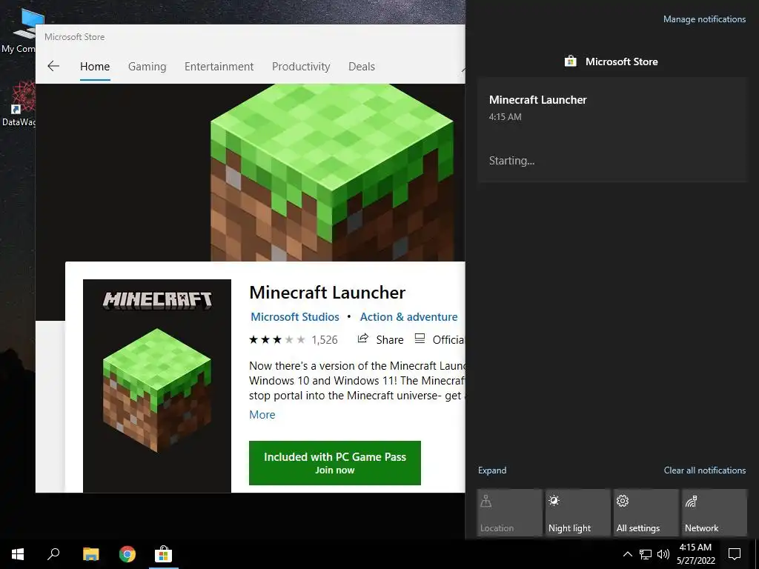Image resolution: width=759 pixels, height=569 pixels.
Task: Launch Google Chrome from taskbar
Action: click(x=127, y=554)
